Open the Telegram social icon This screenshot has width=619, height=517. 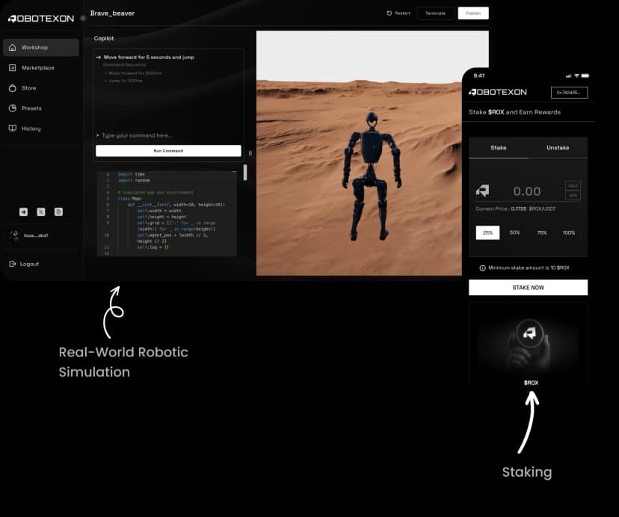pyautogui.click(x=23, y=212)
